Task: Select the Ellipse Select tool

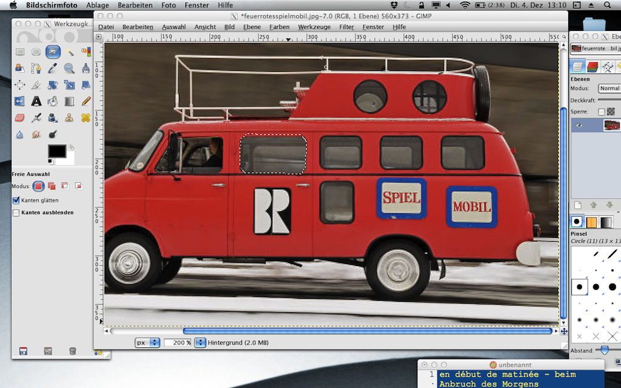Action: tap(36, 52)
